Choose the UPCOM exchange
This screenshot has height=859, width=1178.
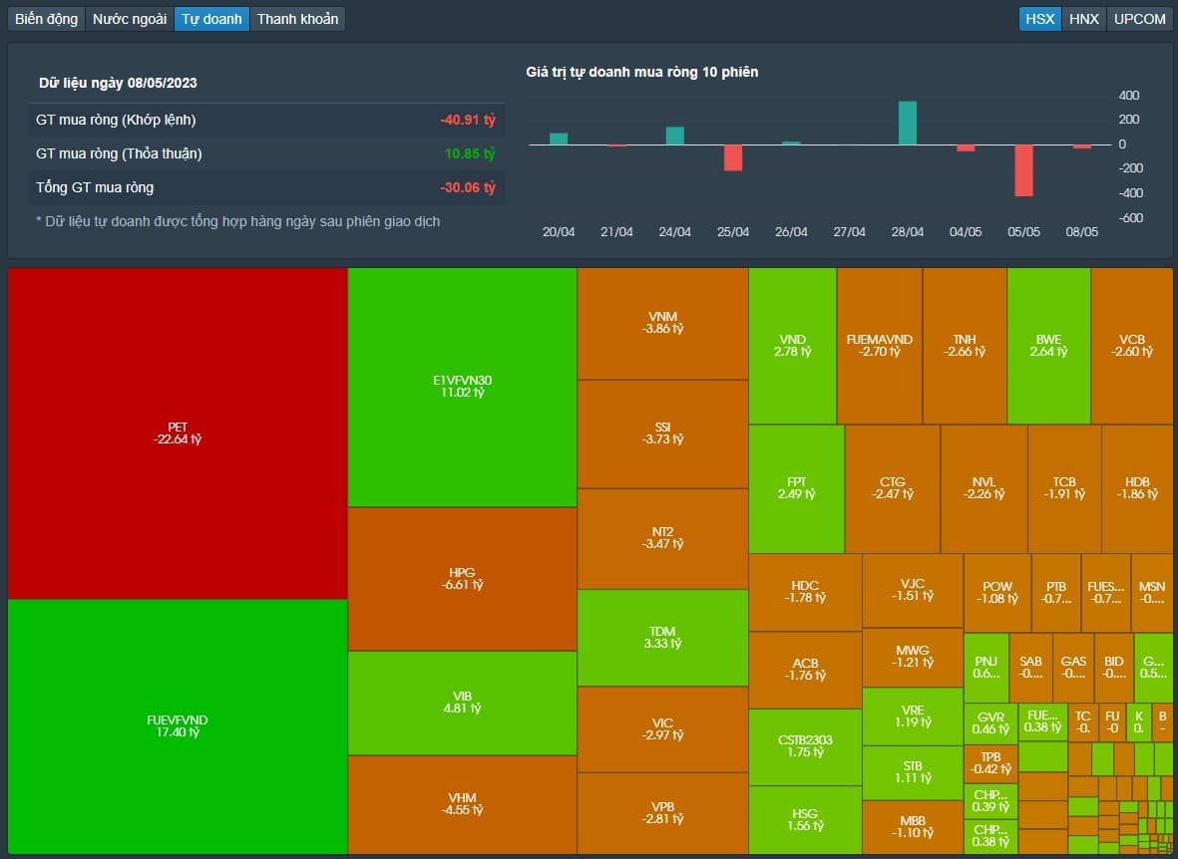(1140, 19)
